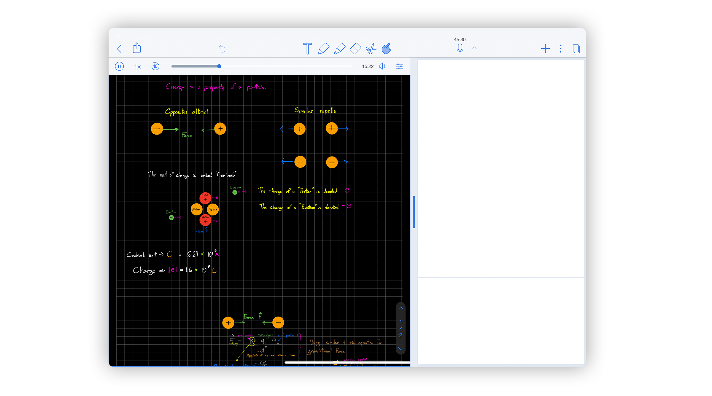
Task: Collapse the audio playback bar chevron
Action: [474, 48]
